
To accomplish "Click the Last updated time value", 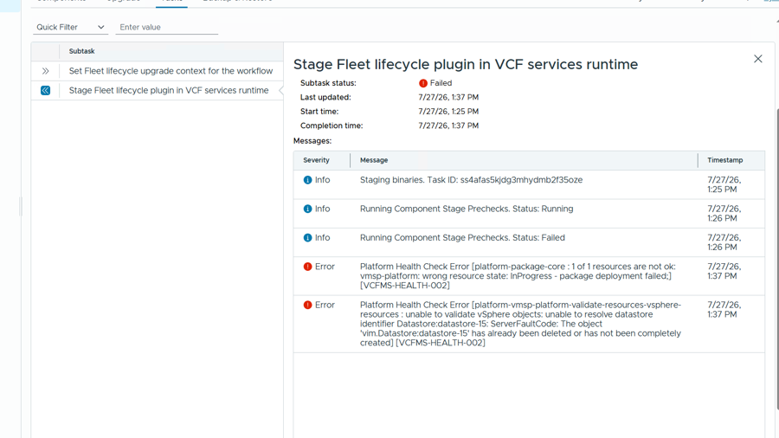I will click(448, 97).
